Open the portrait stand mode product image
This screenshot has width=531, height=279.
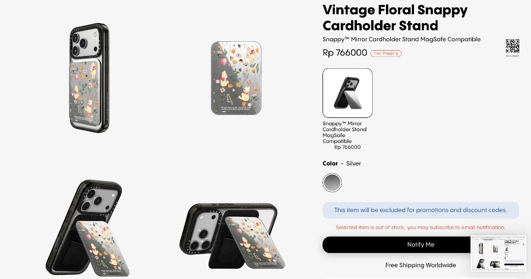tap(88, 228)
